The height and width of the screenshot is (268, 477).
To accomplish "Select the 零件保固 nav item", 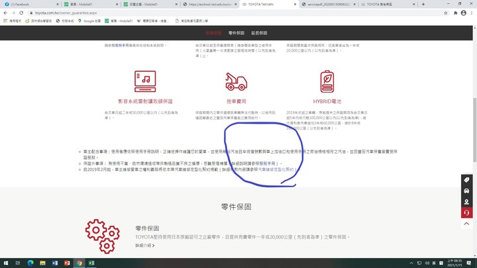I will (237, 33).
